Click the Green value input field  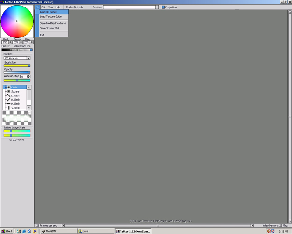[x=16, y=42]
